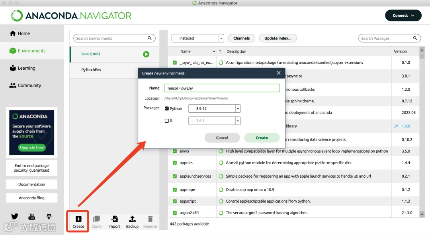
Task: Uncheck the _ipyw_jlab_nb_ex... package checkbox
Action: (175, 63)
